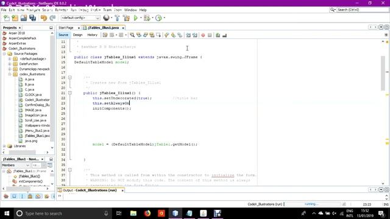Click the Open Project icon
The image size is (390, 219).
click(24, 18)
